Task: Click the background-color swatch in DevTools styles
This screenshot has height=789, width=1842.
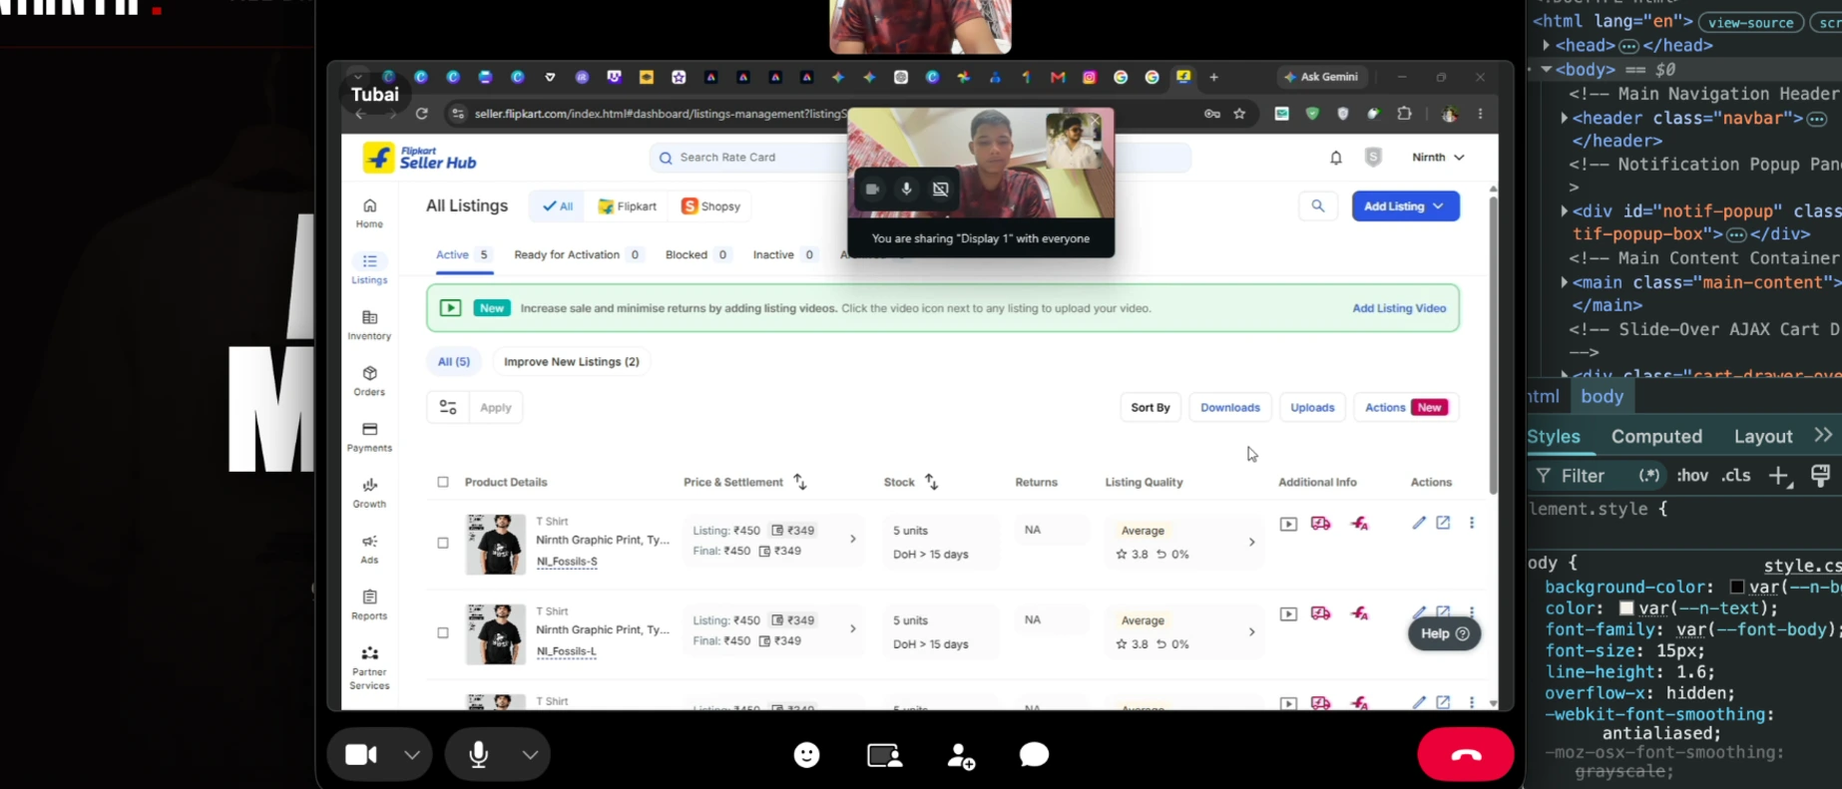Action: click(x=1737, y=587)
